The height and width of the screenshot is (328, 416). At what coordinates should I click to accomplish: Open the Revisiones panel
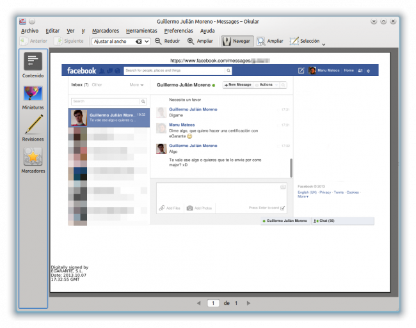33,129
